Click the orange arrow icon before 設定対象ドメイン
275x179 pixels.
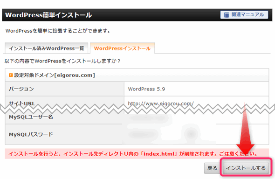(11, 75)
